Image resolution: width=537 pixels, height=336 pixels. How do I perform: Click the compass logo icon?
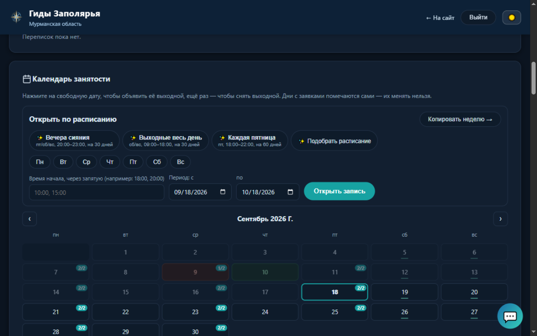tap(16, 17)
